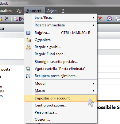Image resolution: width=120 pixels, height=124 pixels.
Task: Open the Visualizza menu
Action: 6,11
